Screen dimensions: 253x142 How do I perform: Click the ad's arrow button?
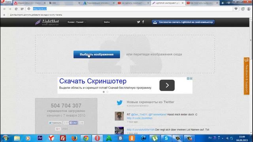pyautogui.click(x=167, y=85)
